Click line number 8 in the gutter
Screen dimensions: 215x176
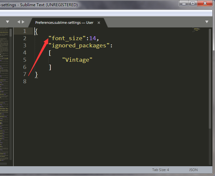pyautogui.click(x=25, y=81)
